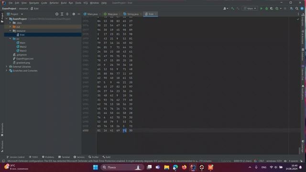Start debugging with the green bug icon
Viewport: 306px width, 172px height.
[x=266, y=9]
